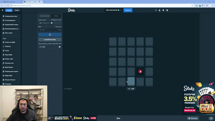Click the bet amount input field

coord(46,23)
